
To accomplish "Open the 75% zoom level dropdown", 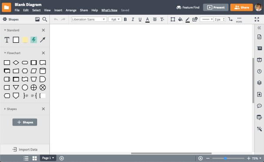I will point(257,159).
